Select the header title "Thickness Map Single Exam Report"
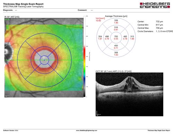 click(23, 4)
